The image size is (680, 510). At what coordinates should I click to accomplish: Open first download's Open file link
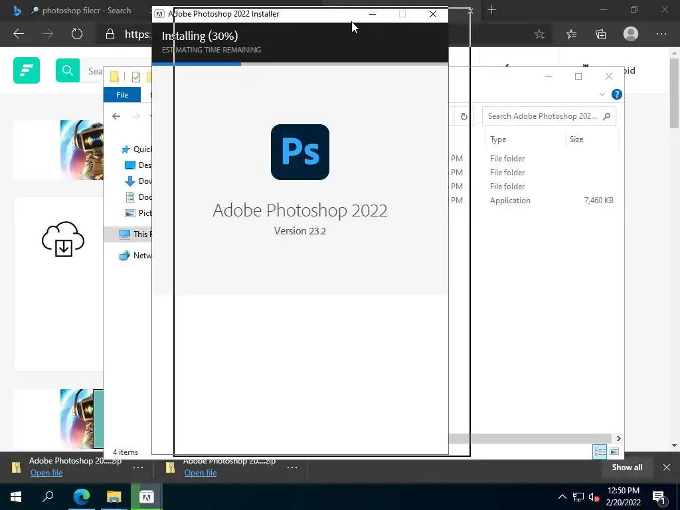tap(46, 473)
